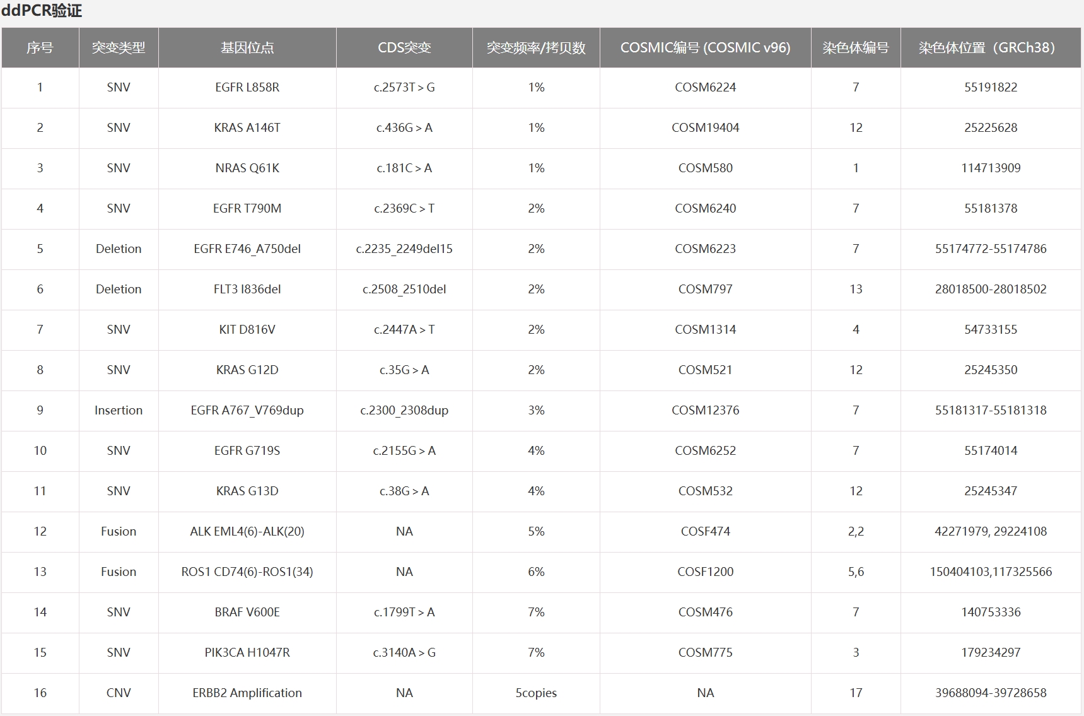Select the EGFR L858R cell
This screenshot has height=716, width=1084.
[247, 88]
